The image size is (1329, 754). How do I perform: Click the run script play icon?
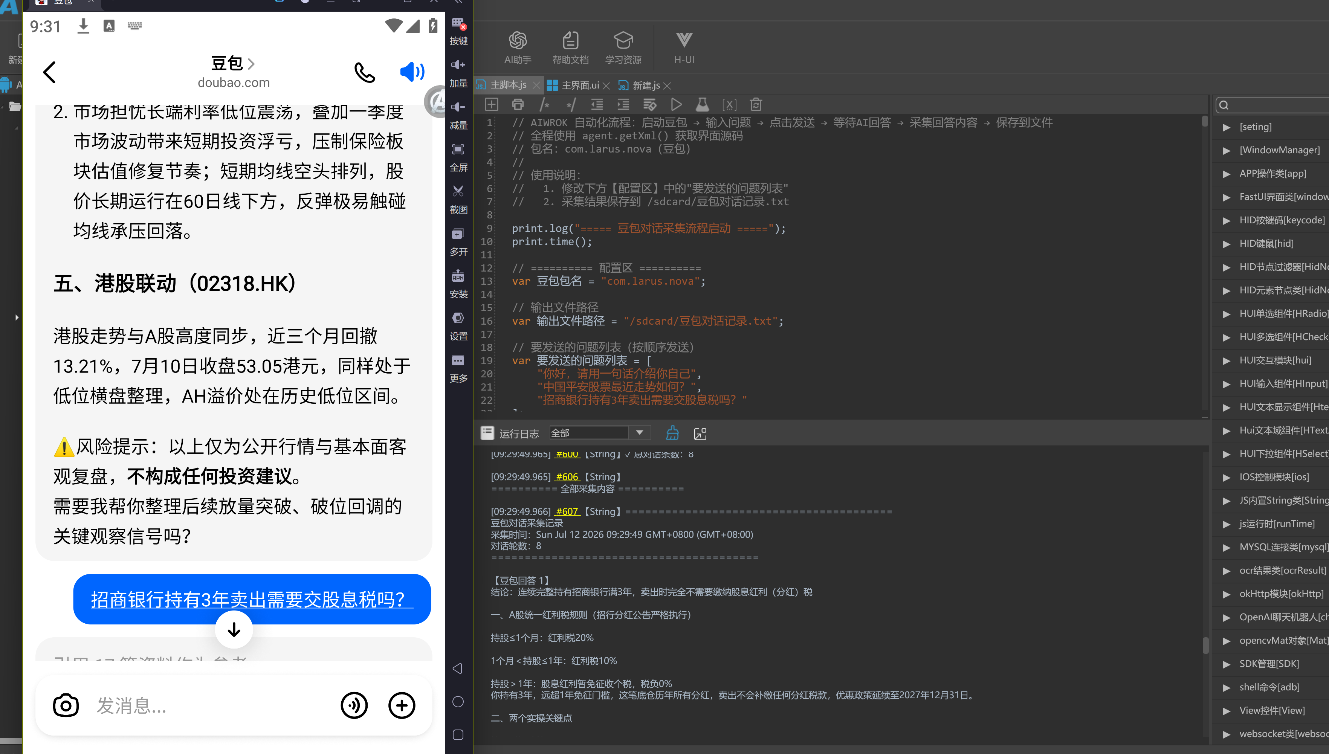pos(676,105)
